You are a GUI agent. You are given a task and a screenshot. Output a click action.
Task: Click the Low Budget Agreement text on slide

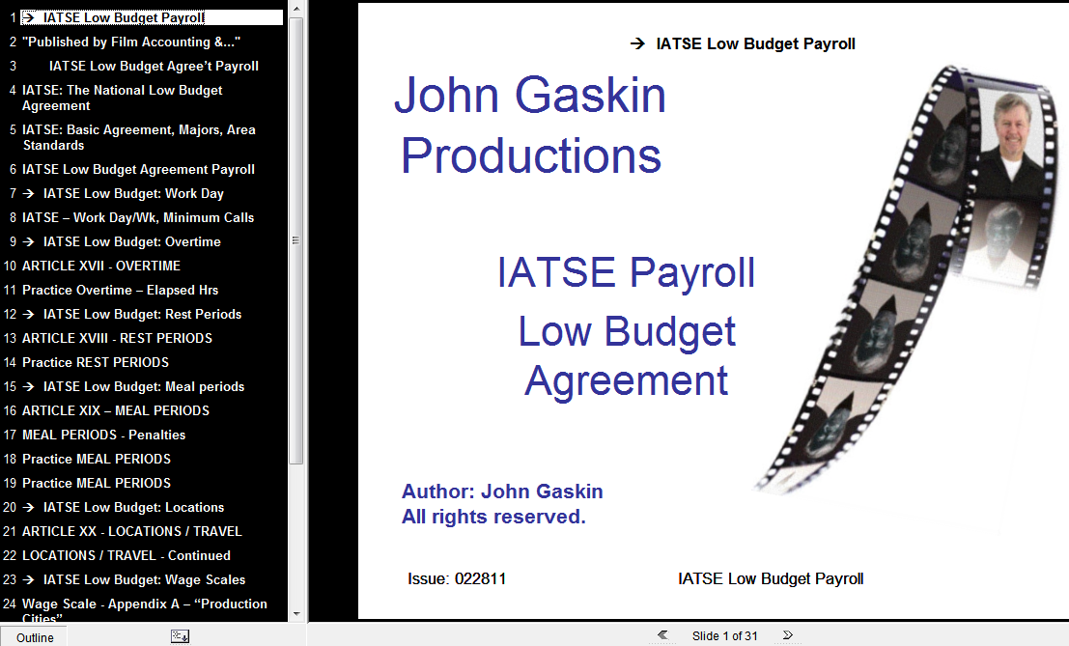(627, 355)
